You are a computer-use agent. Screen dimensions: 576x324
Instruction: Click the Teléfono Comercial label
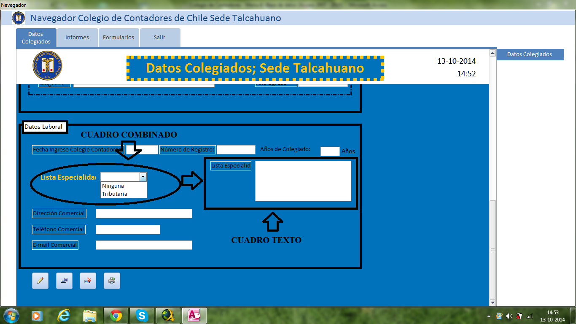[59, 229]
